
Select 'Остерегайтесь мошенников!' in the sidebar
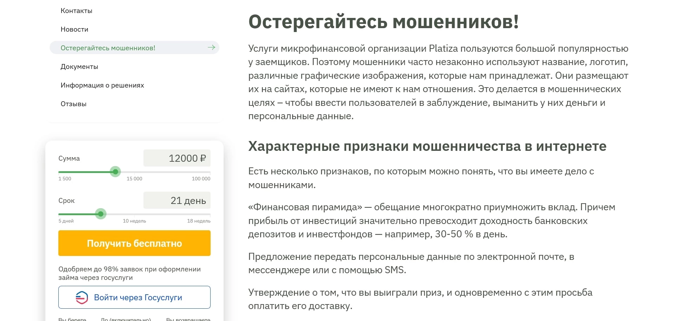point(108,47)
